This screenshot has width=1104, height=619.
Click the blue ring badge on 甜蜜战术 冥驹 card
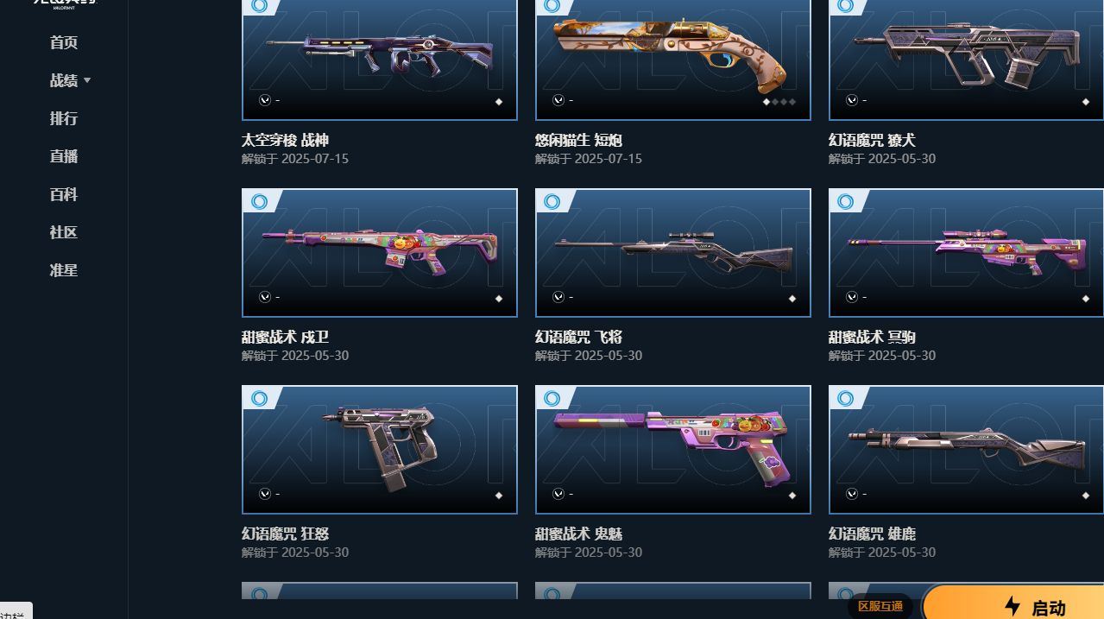(x=846, y=202)
